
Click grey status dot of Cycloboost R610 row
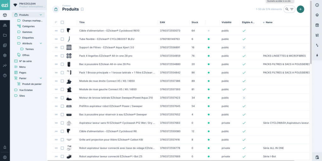(x=209, y=31)
